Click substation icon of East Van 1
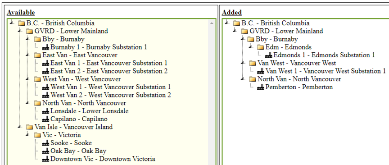 45,64
